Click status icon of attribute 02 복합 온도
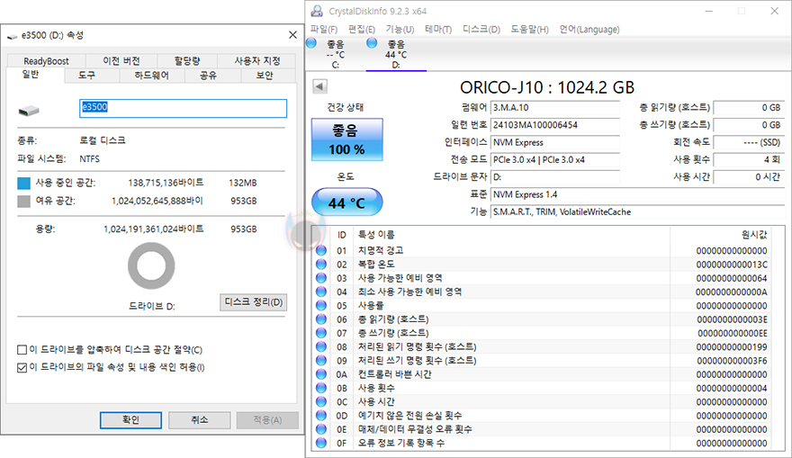792x458 pixels. (320, 264)
